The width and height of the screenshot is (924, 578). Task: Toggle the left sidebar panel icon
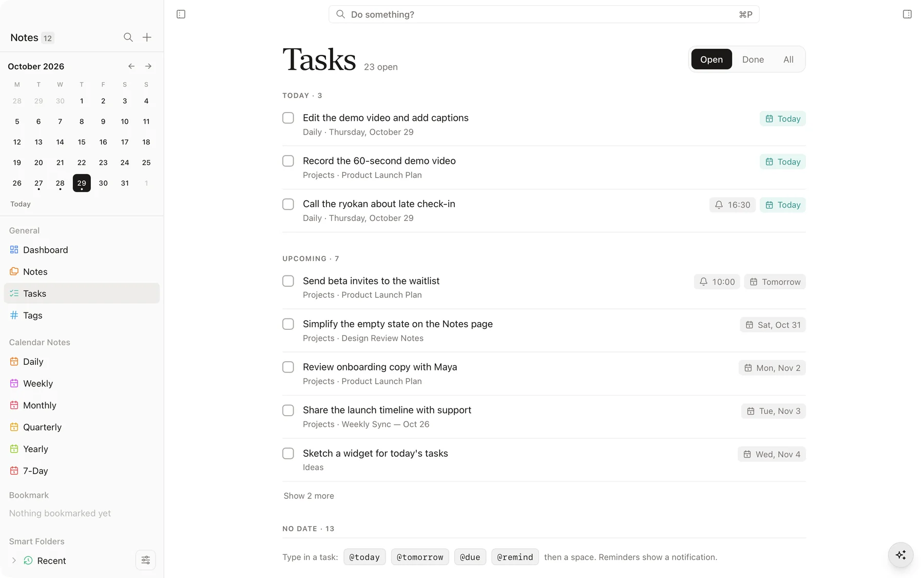[181, 14]
